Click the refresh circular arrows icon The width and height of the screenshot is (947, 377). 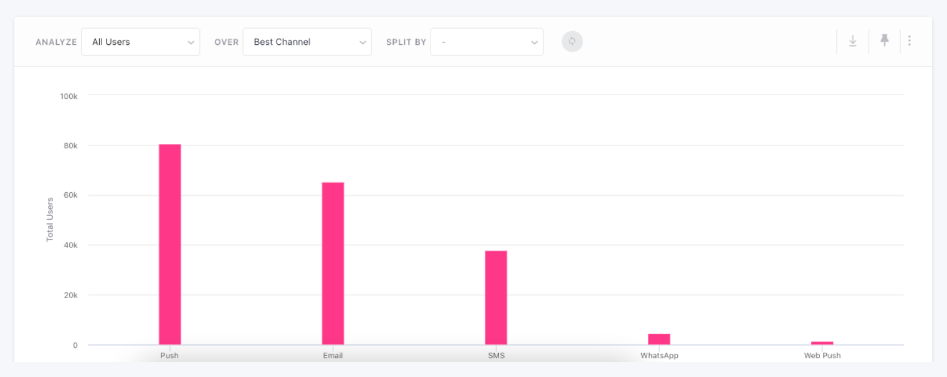572,42
